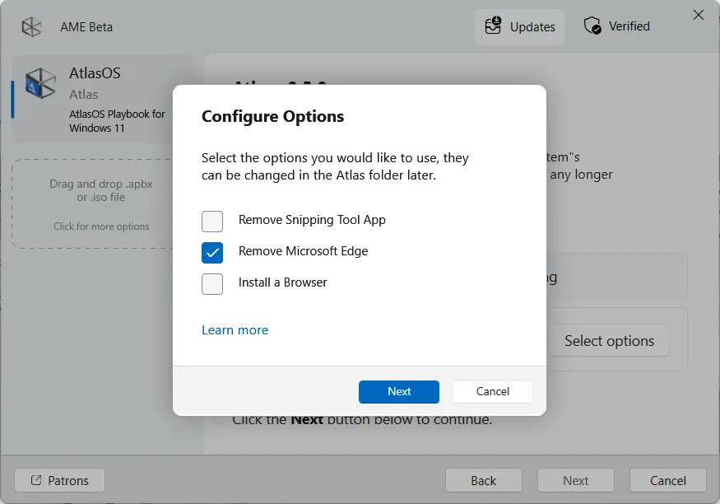Viewport: 720px width, 504px height.
Task: Cancel the Configure Options dialog
Action: point(492,391)
